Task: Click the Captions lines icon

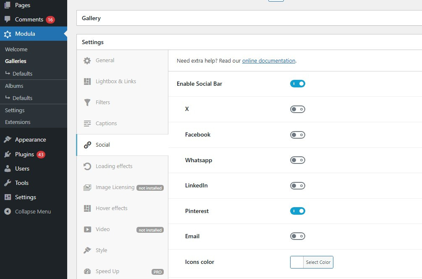Action: [x=87, y=124]
